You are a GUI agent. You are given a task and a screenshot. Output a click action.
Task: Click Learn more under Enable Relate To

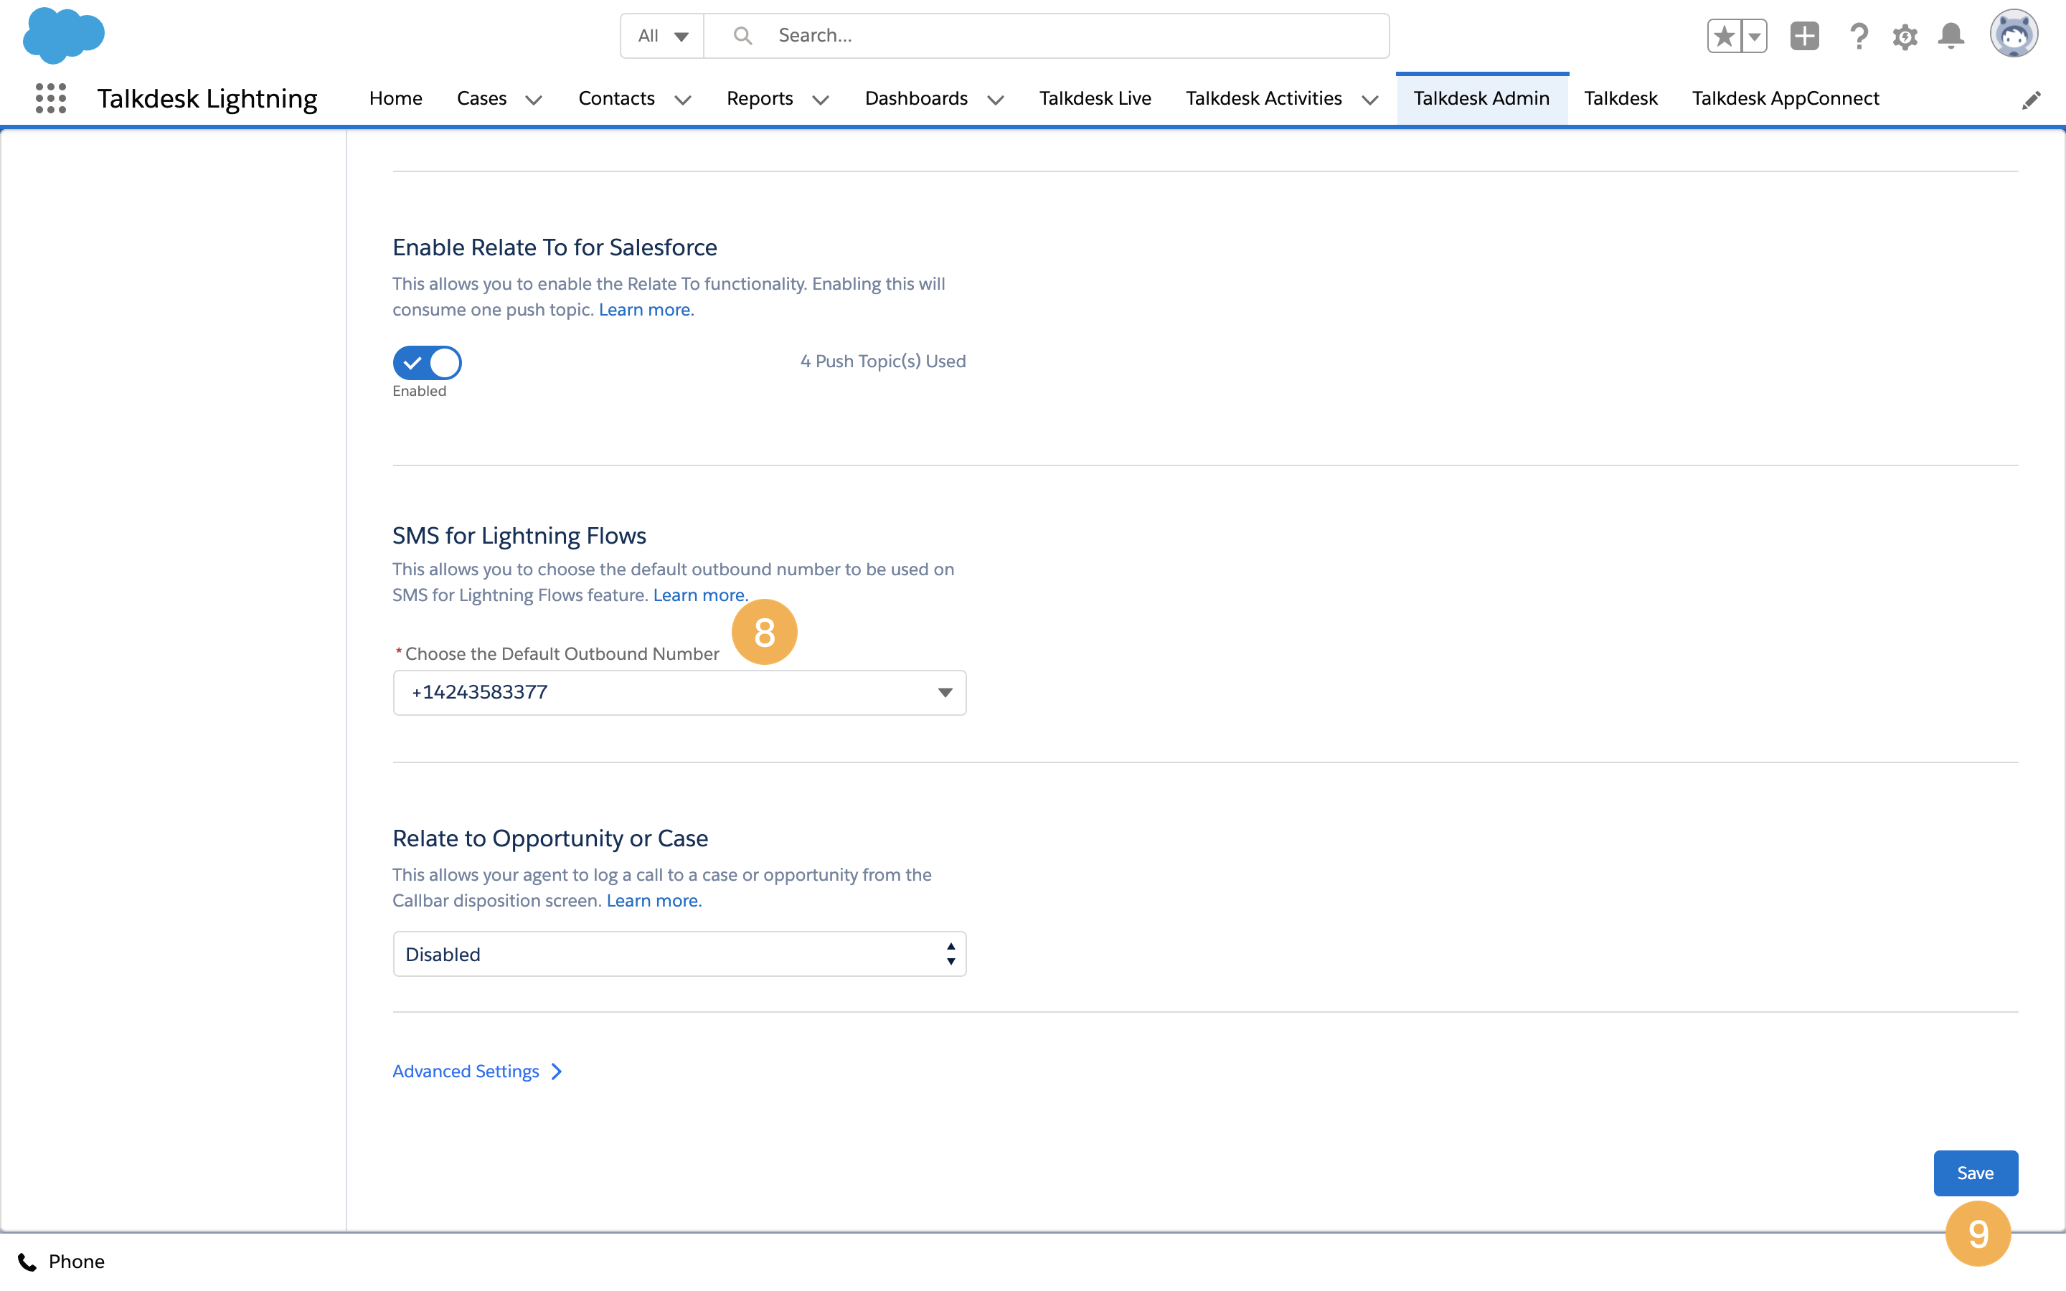pyautogui.click(x=646, y=310)
